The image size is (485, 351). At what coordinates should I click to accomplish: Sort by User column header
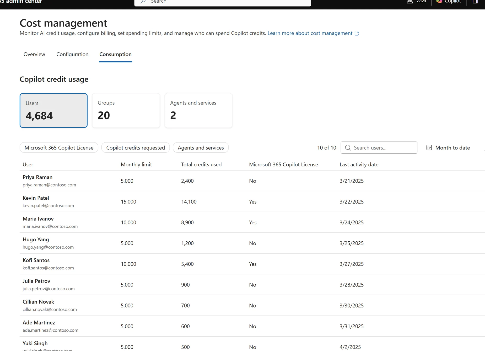tap(28, 164)
